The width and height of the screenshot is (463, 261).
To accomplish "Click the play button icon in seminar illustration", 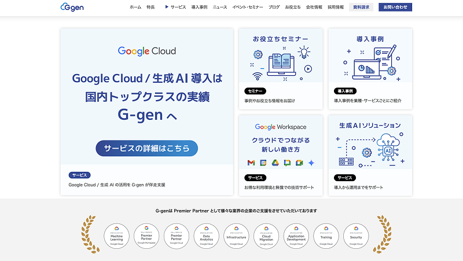I will (x=308, y=69).
